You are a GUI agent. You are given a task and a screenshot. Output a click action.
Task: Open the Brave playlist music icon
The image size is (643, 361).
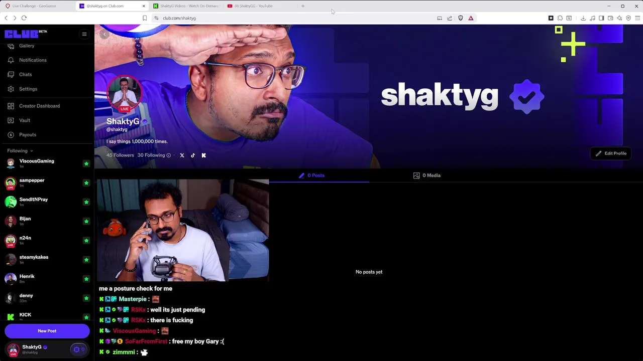(x=592, y=18)
